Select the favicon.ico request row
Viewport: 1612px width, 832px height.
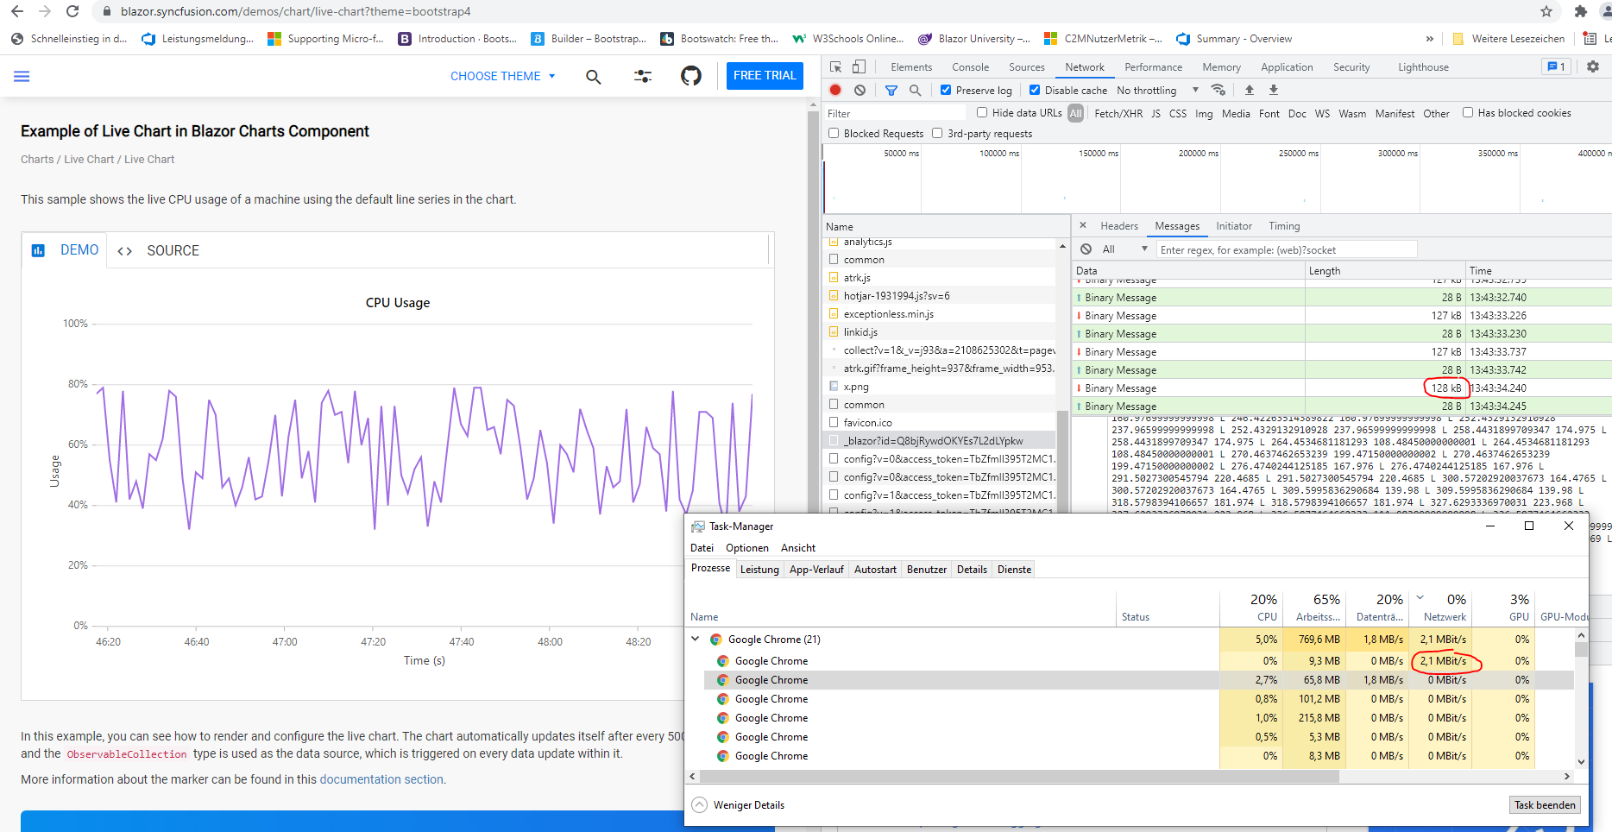point(940,422)
